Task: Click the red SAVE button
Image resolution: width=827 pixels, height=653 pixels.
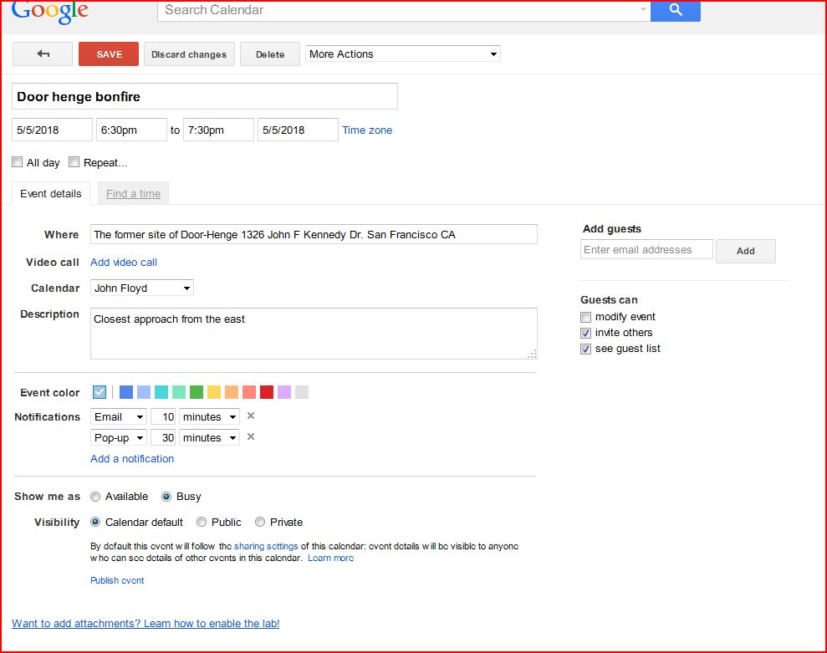Action: click(109, 54)
